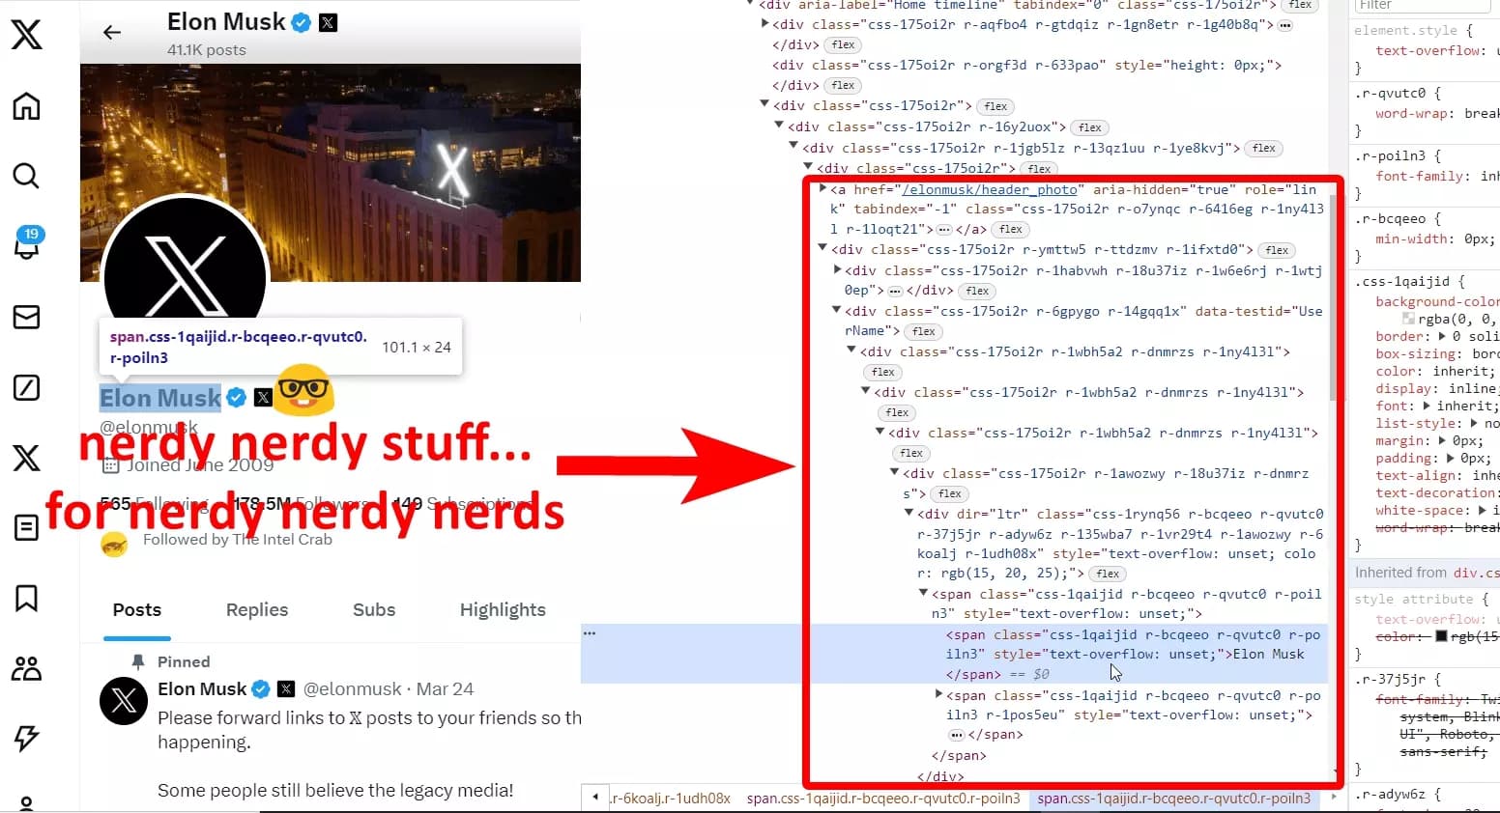The image size is (1500, 813).
Task: Toggle the flex badge beside the header_photo anchor
Action: click(x=1009, y=229)
